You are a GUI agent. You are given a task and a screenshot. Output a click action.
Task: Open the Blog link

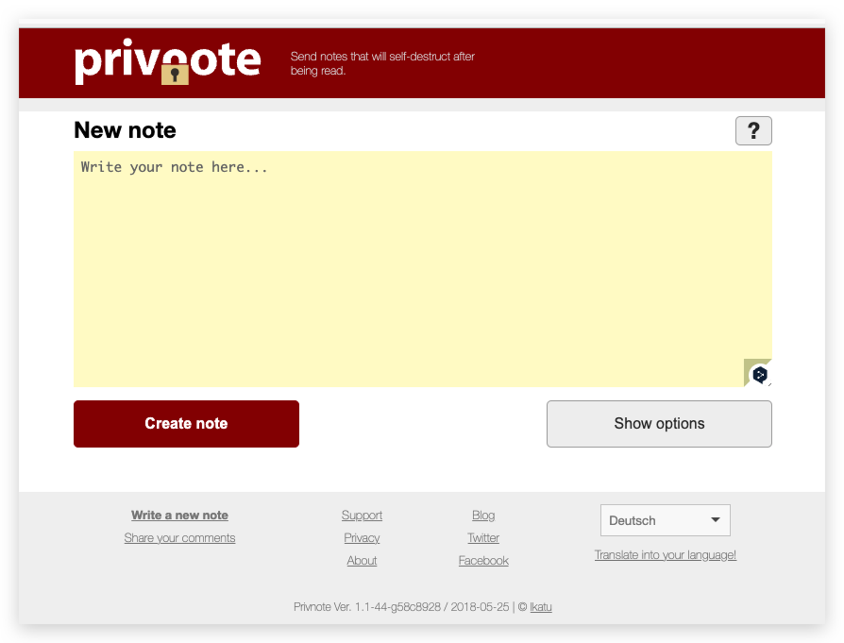[483, 515]
